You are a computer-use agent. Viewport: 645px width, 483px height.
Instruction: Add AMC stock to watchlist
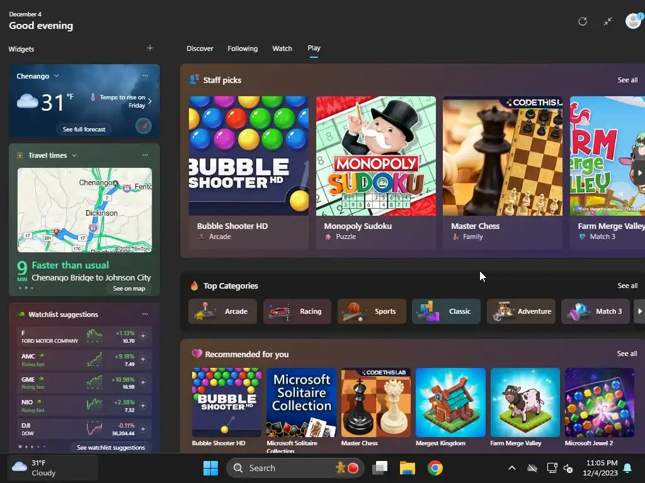pyautogui.click(x=143, y=359)
